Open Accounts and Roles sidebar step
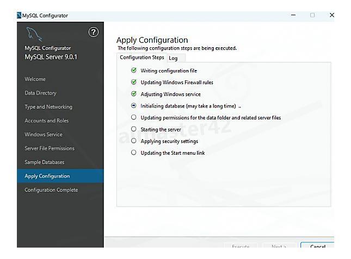Image resolution: width=351 pixels, height=259 pixels. point(47,121)
